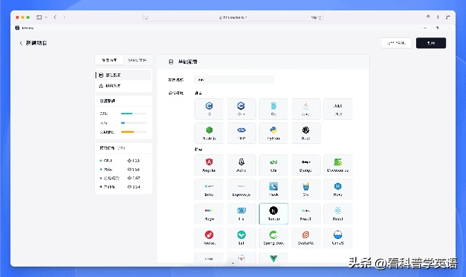Choose Python as the language
Viewport: 466px width, 277px height.
coord(273,132)
